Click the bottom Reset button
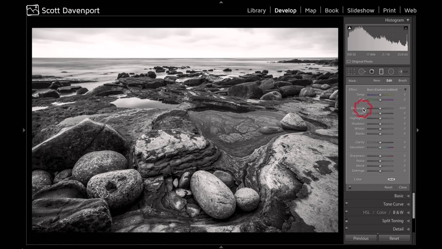The height and width of the screenshot is (249, 442). (x=394, y=238)
